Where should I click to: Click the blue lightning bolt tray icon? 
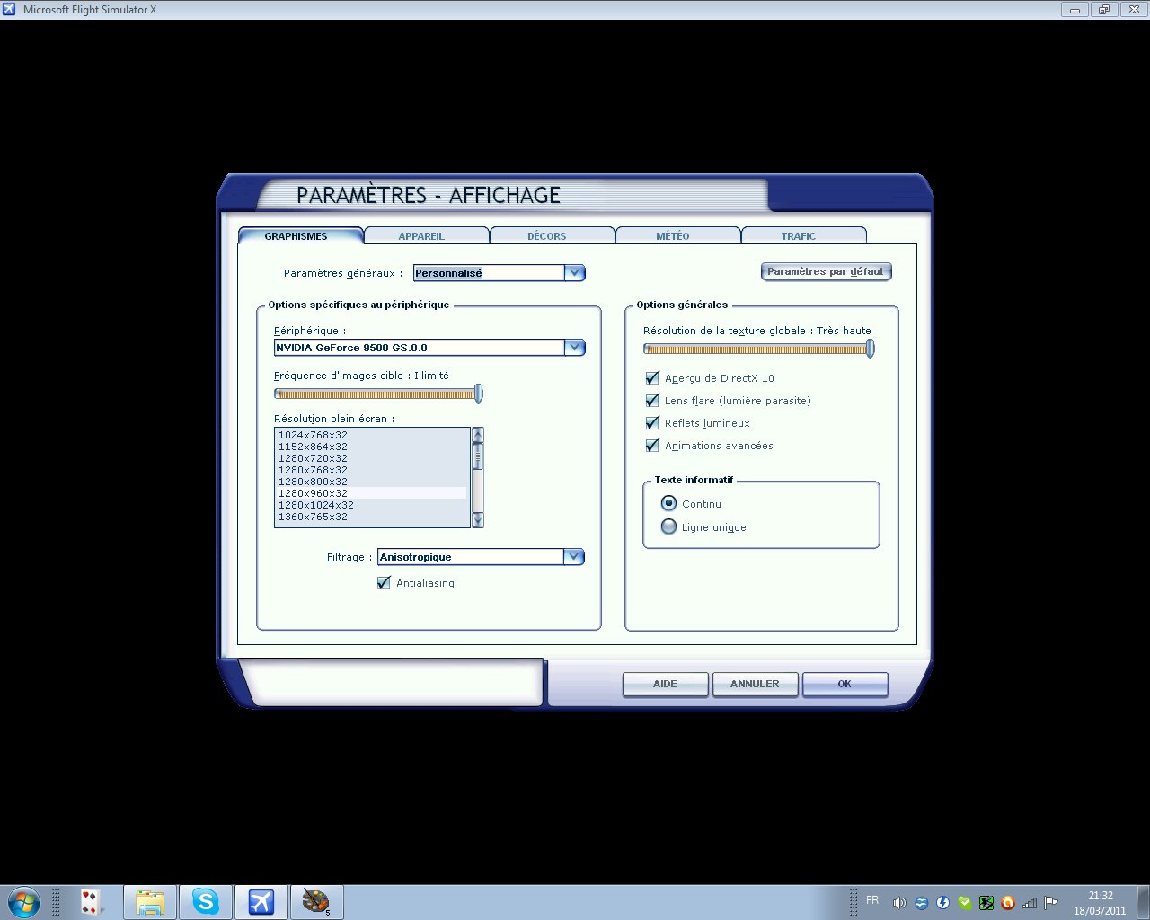pyautogui.click(x=942, y=903)
